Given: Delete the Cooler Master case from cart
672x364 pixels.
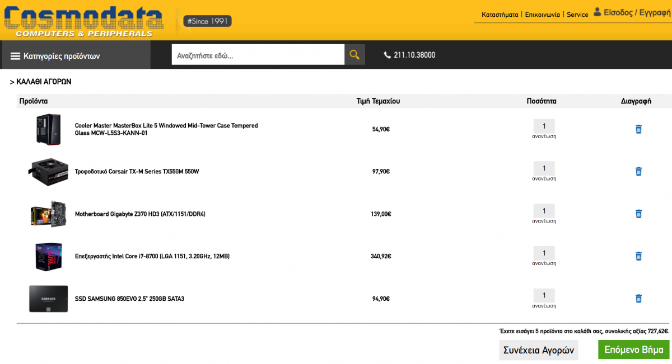Looking at the screenshot, I should pyautogui.click(x=638, y=129).
